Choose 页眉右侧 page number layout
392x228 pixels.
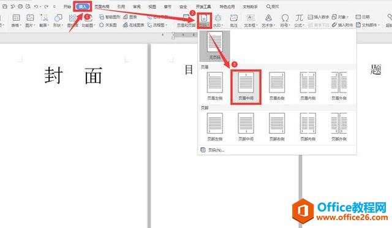tap(277, 86)
